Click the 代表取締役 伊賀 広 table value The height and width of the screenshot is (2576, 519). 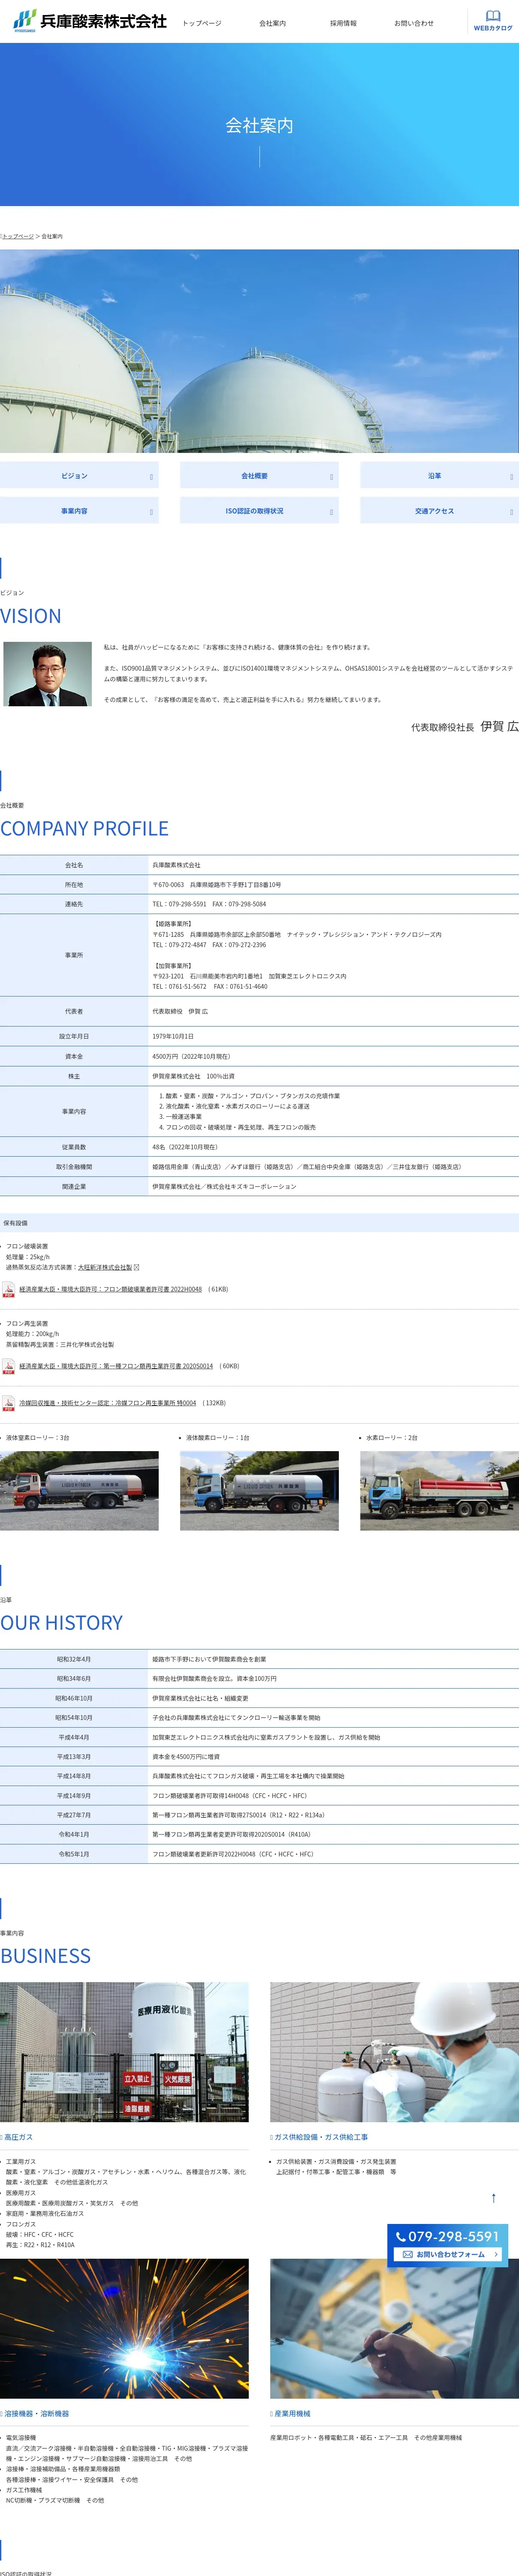[x=180, y=1011]
